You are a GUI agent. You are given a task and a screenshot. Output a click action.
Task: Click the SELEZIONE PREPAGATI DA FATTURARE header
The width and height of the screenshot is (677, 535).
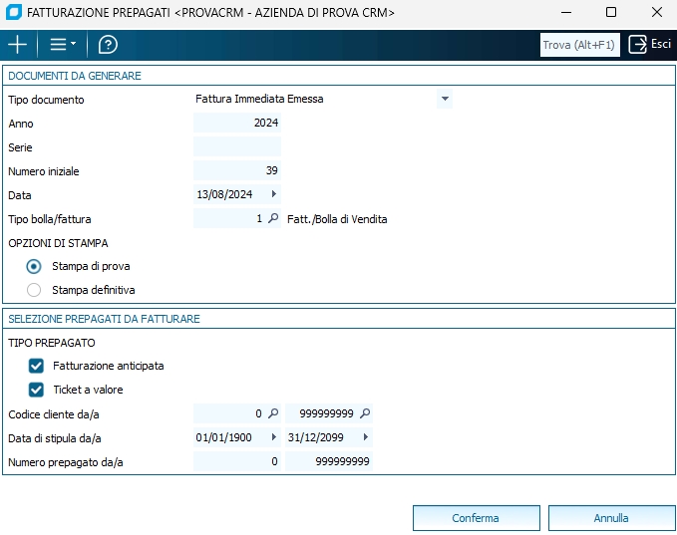point(104,319)
